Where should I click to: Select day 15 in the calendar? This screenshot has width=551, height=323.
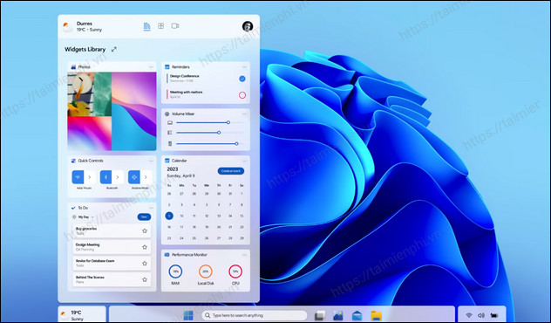[x=241, y=216]
